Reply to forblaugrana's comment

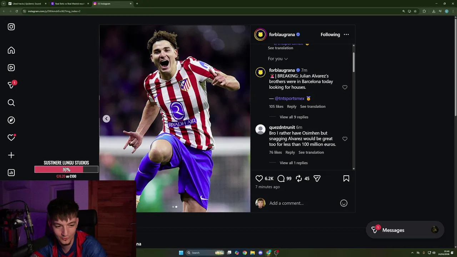pyautogui.click(x=292, y=106)
